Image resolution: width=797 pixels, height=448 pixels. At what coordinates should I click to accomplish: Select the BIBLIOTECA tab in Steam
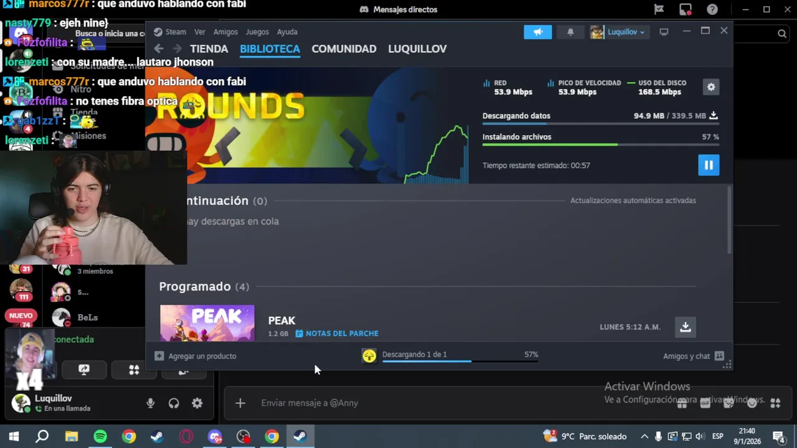270,49
